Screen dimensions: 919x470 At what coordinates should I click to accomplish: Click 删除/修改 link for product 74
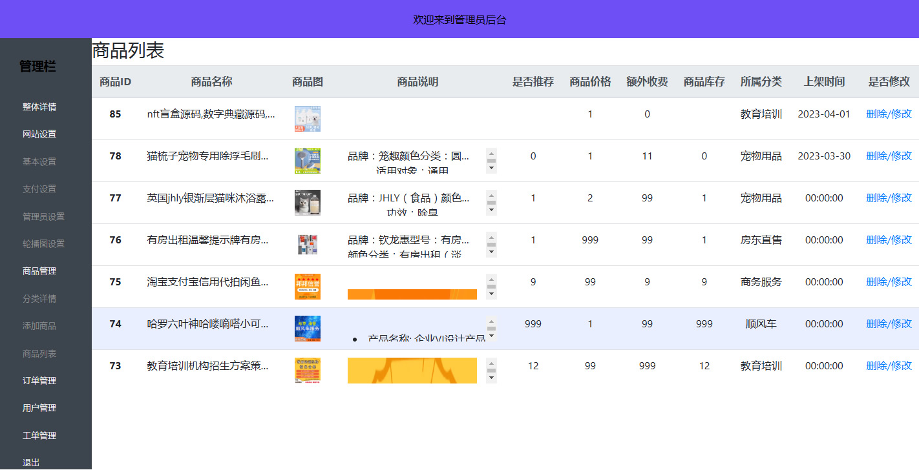point(889,324)
